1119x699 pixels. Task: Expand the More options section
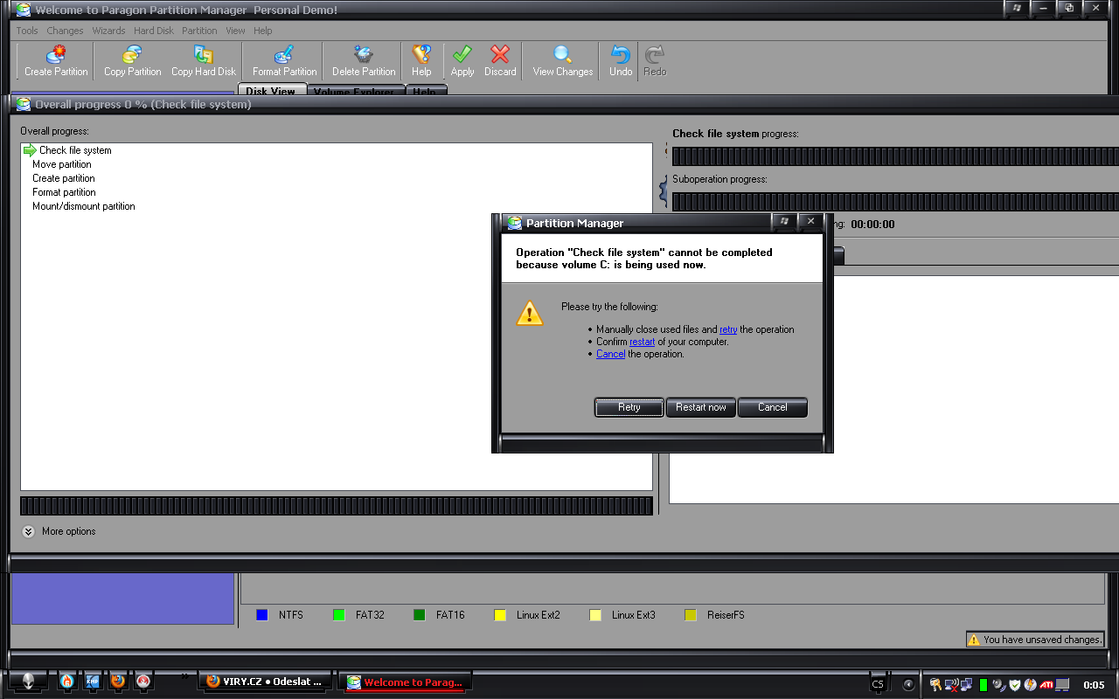point(29,531)
